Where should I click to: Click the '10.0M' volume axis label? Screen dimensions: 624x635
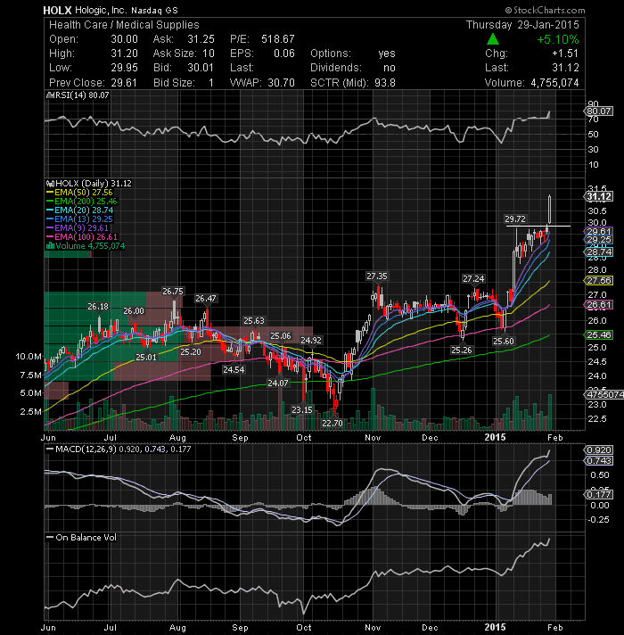29,357
